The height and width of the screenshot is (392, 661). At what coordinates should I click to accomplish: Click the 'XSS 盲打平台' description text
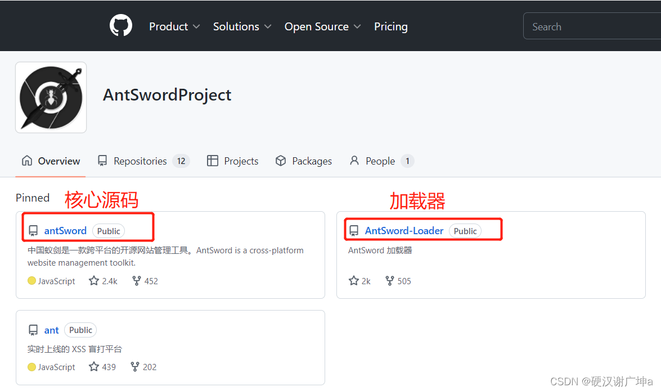tap(97, 349)
